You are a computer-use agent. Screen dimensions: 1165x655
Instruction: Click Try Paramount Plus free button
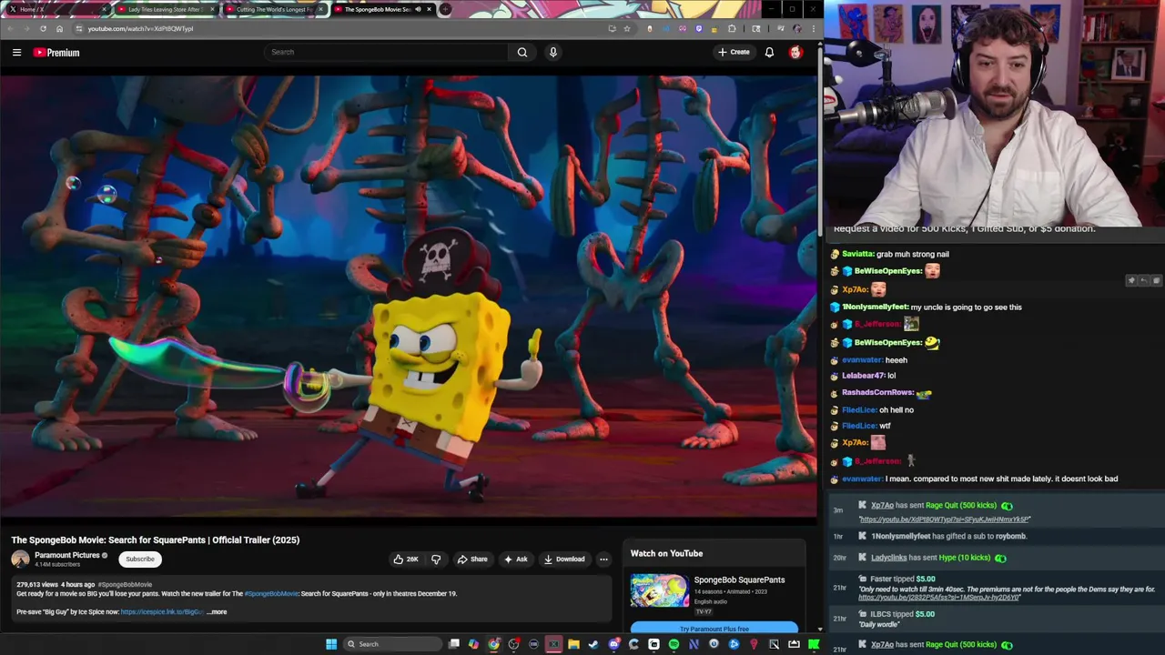[x=714, y=629]
